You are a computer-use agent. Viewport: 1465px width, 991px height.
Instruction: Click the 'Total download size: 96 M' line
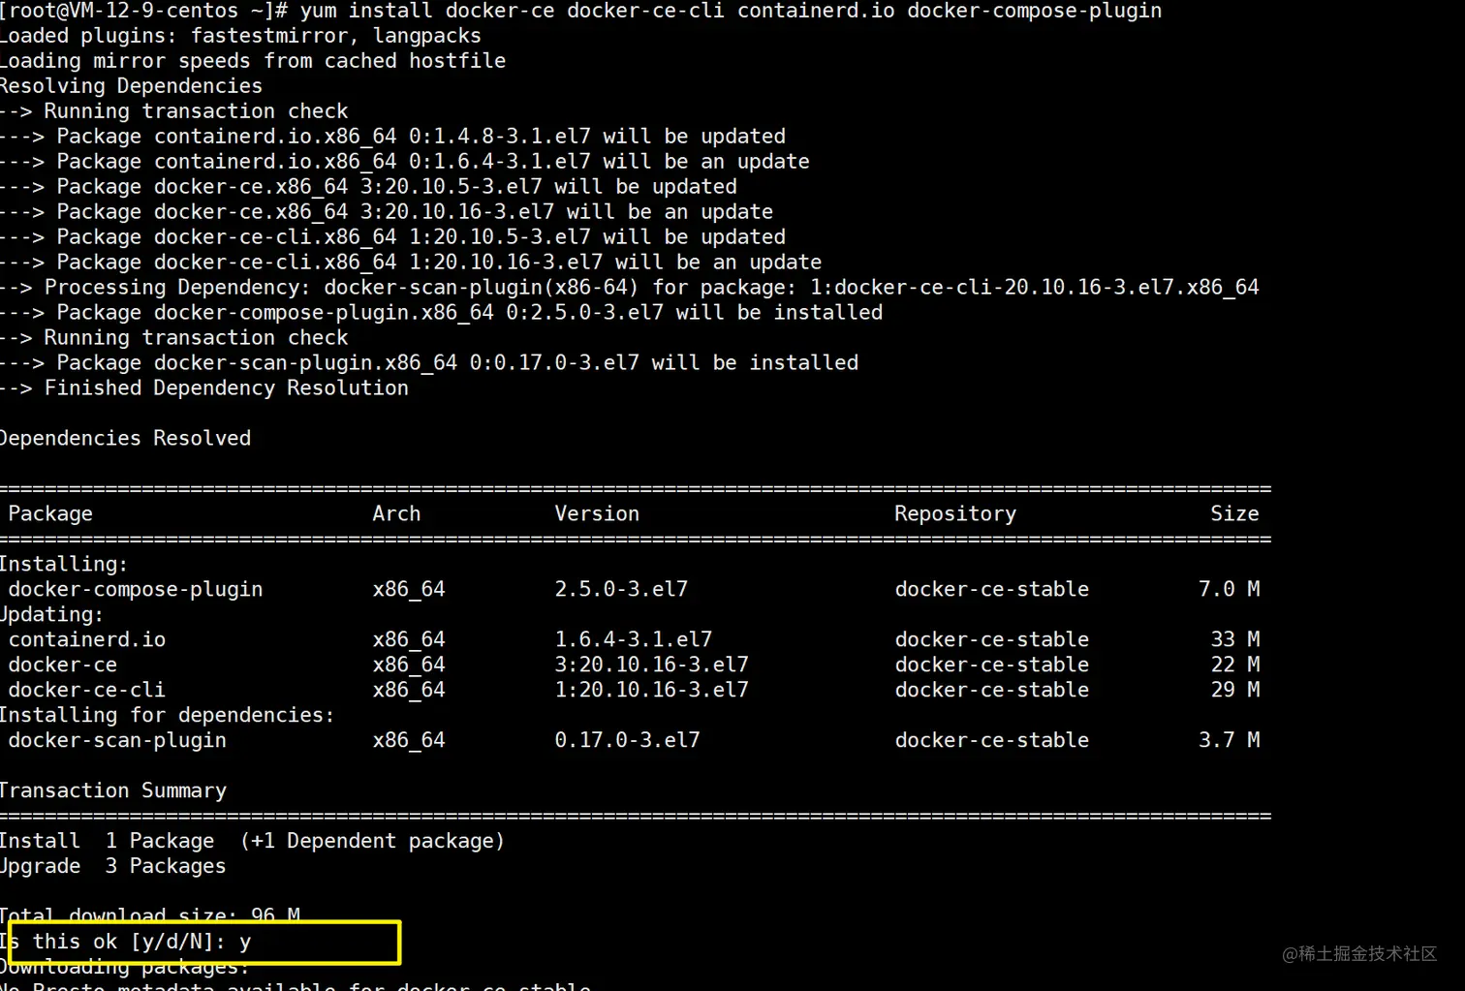pos(150,915)
